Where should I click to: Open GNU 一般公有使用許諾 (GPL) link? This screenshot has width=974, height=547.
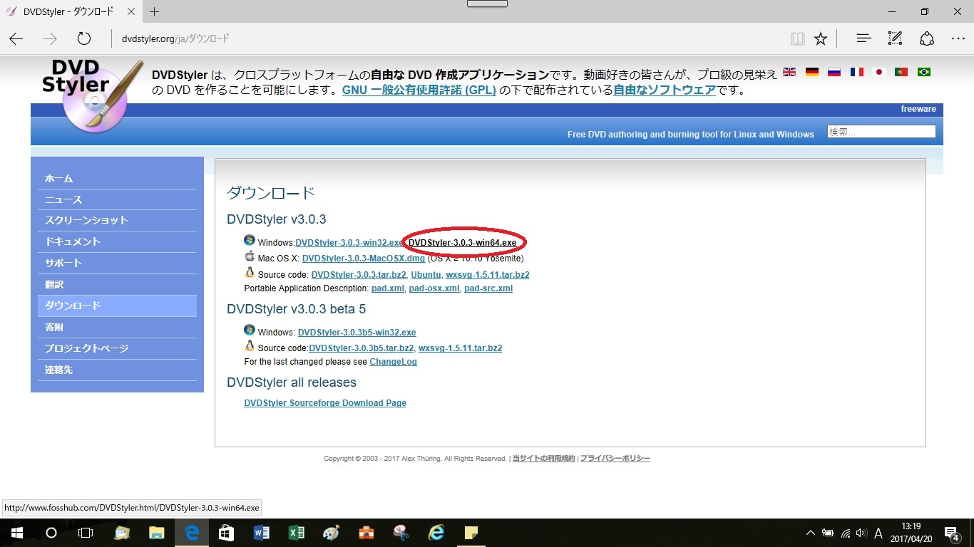coord(419,90)
